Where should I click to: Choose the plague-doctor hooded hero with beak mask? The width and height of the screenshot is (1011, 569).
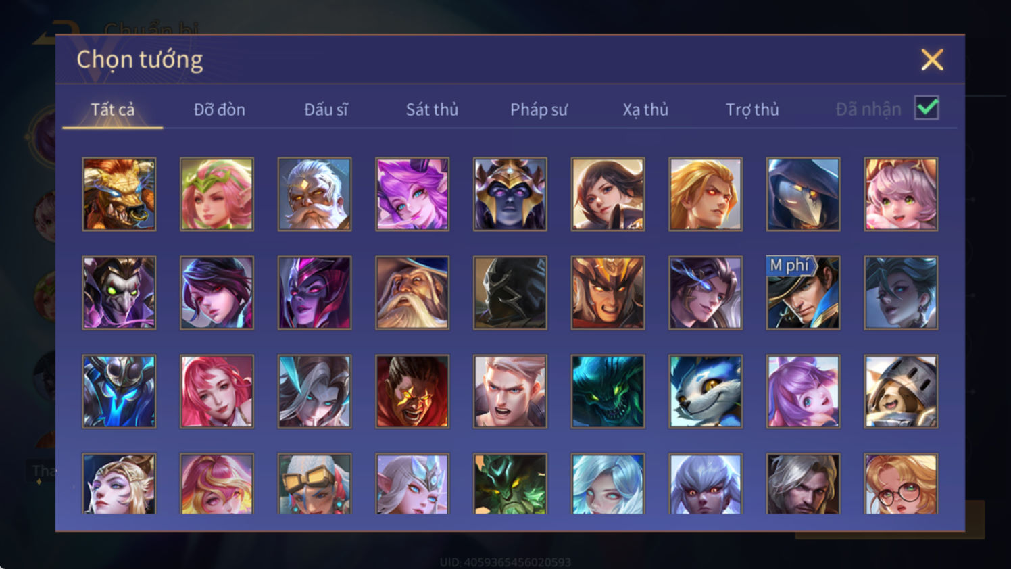click(803, 195)
